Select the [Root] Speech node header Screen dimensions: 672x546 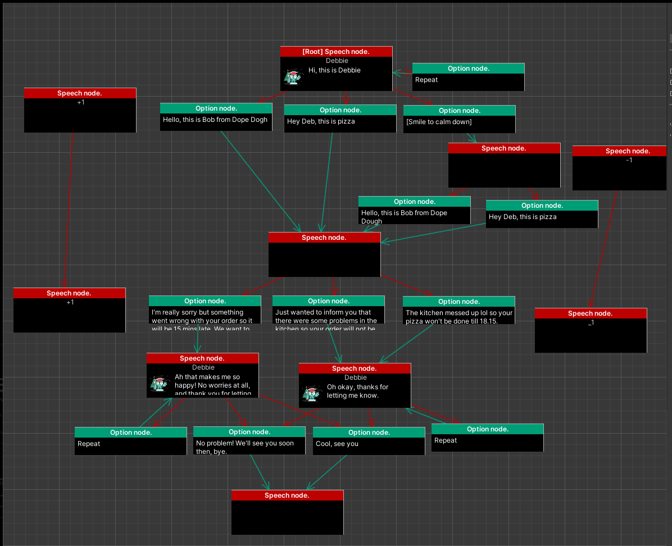coord(336,52)
